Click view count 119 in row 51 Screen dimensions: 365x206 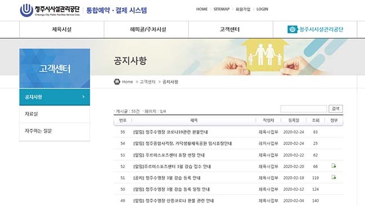point(315,178)
